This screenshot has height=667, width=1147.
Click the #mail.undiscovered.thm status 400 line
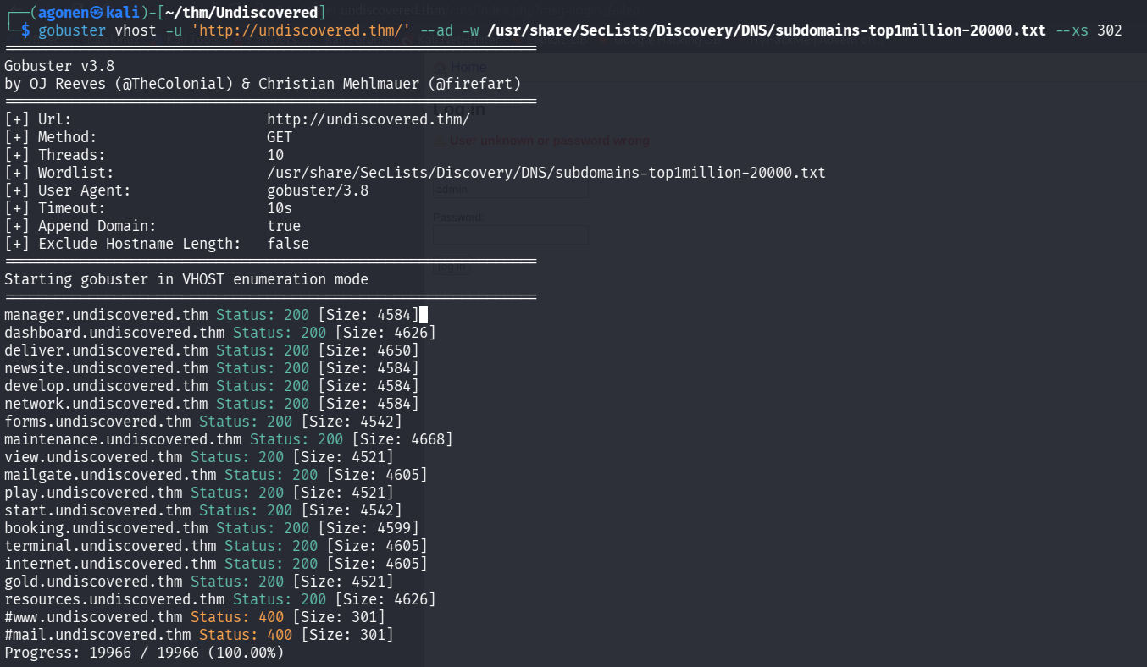click(x=97, y=635)
